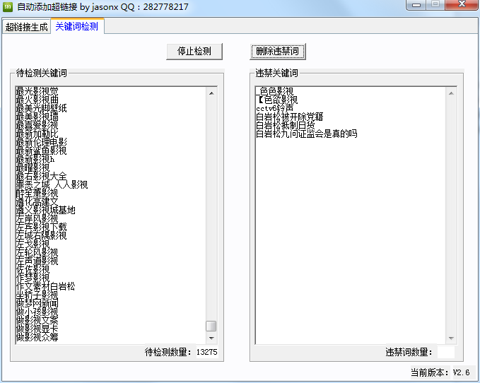This screenshot has height=383, width=480.
Task: Click the 最美光脚壁纸 keyword line
Action: (41, 108)
